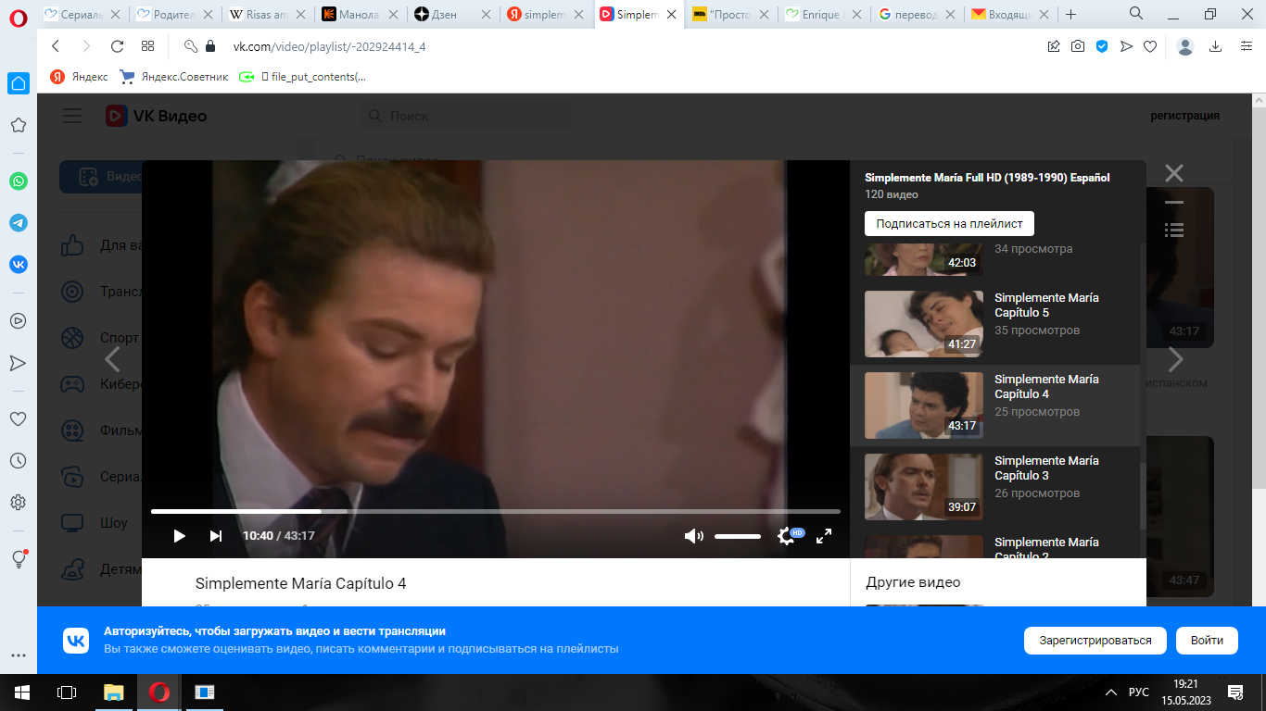Skip to next video in player

pos(216,536)
